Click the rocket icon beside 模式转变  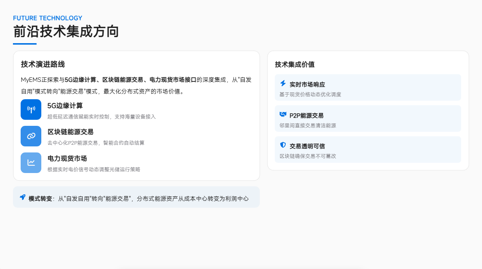pos(23,198)
